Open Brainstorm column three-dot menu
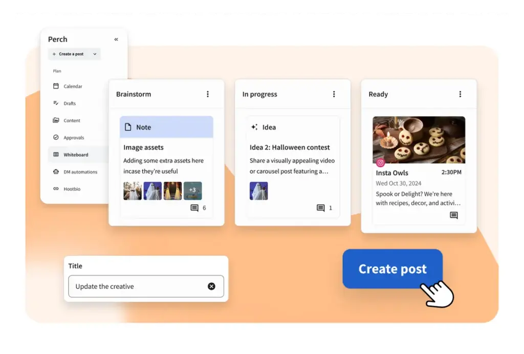This screenshot has width=524, height=354. pyautogui.click(x=208, y=94)
